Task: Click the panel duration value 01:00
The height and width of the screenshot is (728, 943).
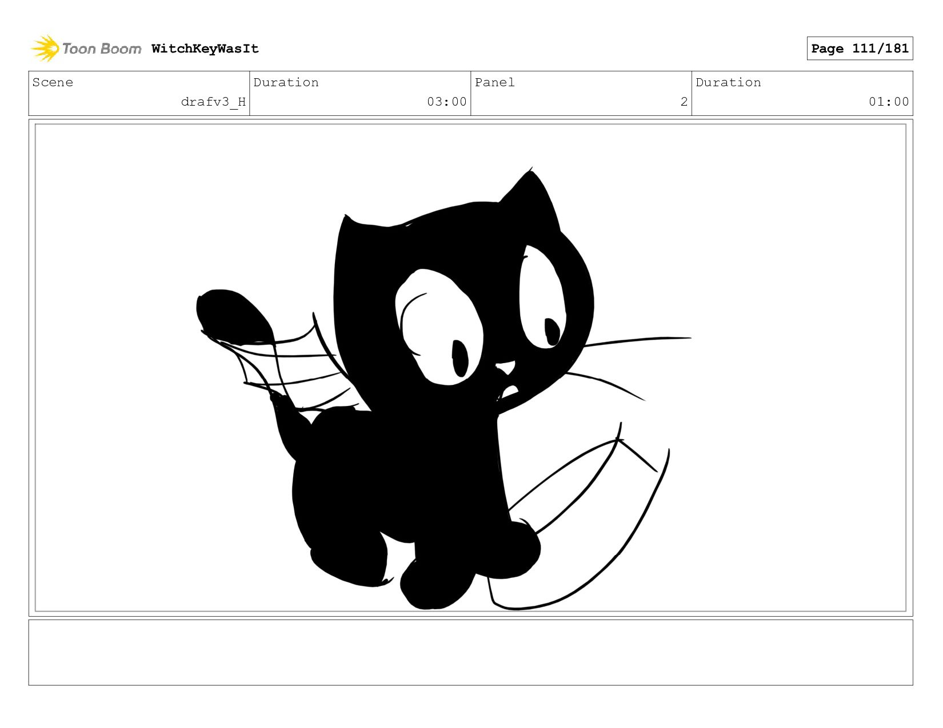Action: click(x=889, y=102)
